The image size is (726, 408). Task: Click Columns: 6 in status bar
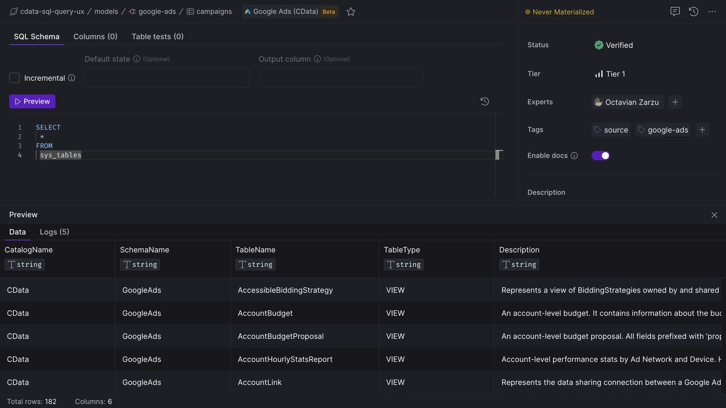(93, 402)
